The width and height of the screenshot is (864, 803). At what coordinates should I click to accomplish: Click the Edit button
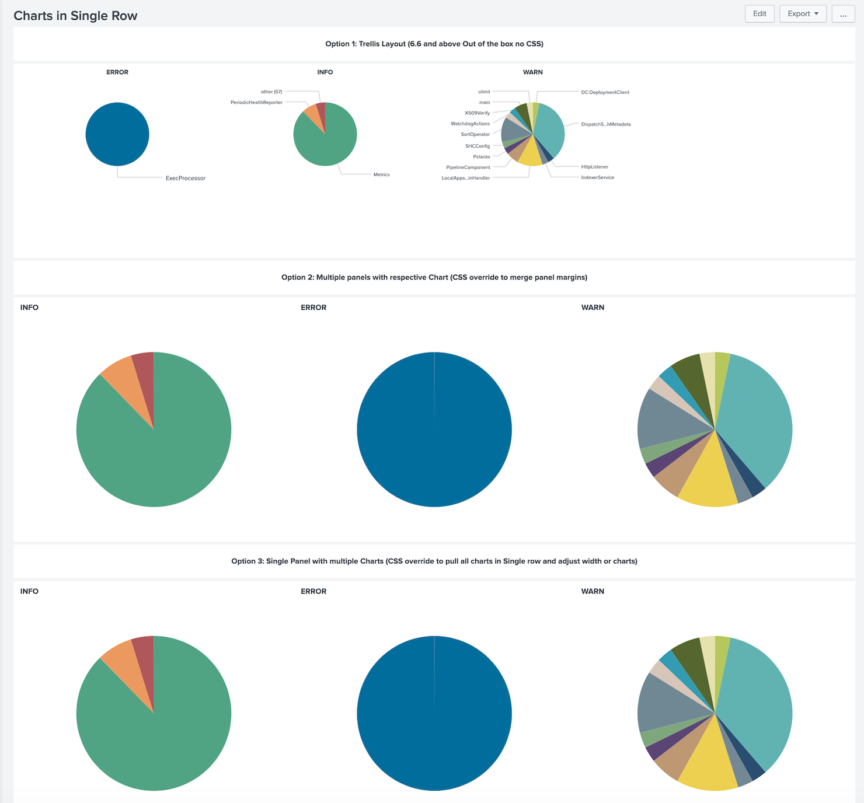(759, 13)
